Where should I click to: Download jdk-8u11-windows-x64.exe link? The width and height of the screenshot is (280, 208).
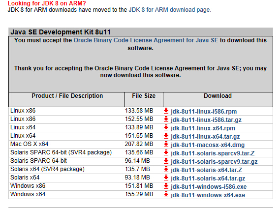coord(208,195)
